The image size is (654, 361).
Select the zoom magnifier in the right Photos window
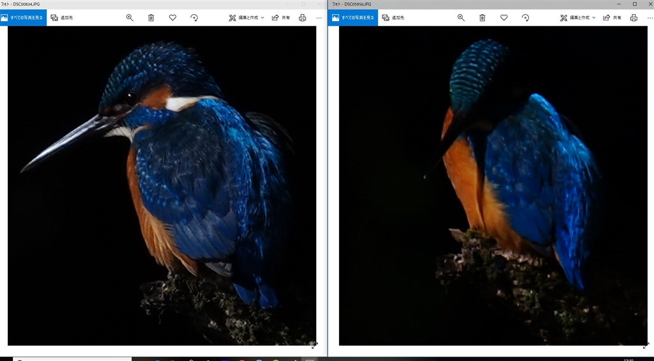tap(461, 18)
